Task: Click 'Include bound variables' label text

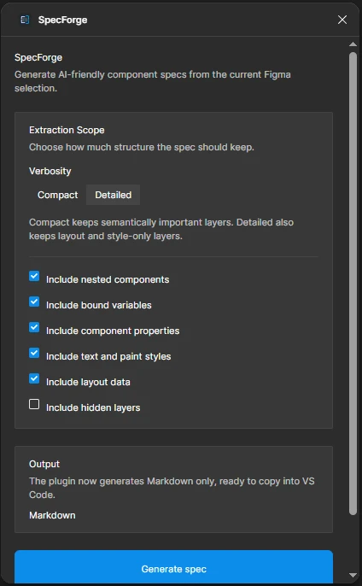Action: tap(99, 305)
